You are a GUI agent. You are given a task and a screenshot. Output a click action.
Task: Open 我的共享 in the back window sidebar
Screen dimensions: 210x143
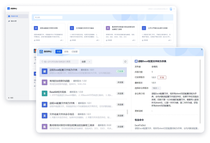17,21
